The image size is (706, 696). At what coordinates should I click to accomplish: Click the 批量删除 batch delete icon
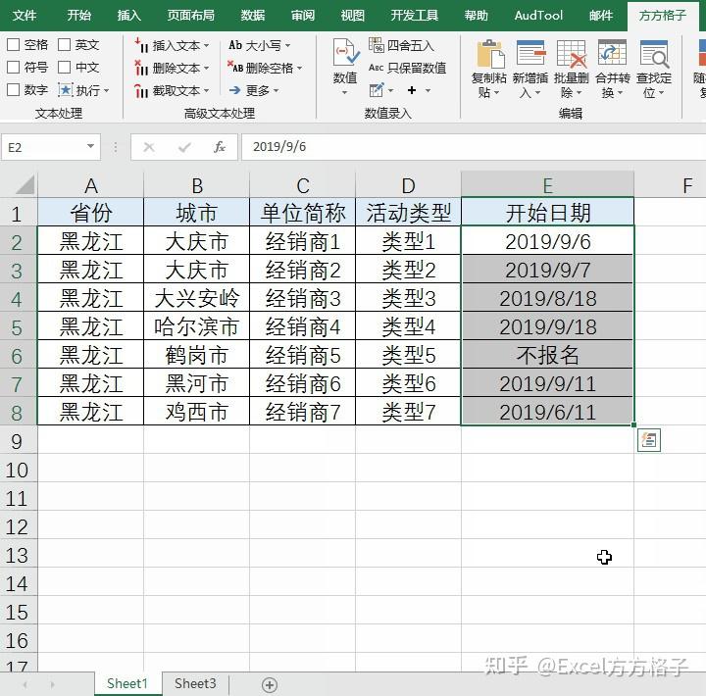pos(572,54)
